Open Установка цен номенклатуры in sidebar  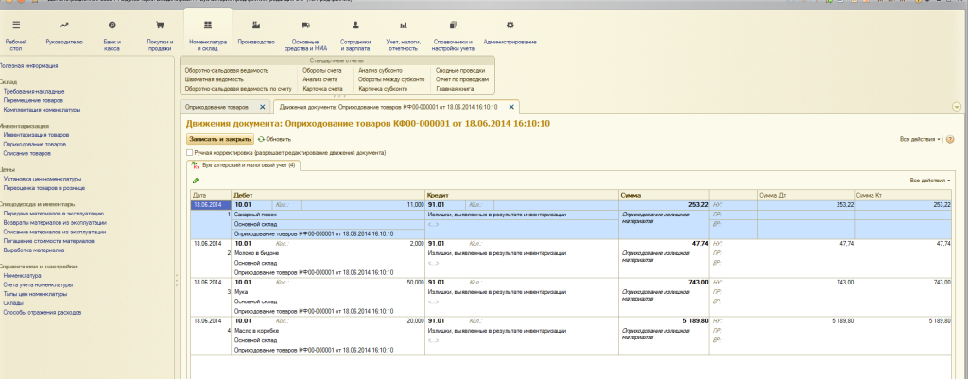(42, 179)
